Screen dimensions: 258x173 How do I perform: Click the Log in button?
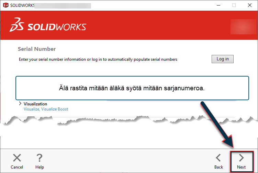223,59
